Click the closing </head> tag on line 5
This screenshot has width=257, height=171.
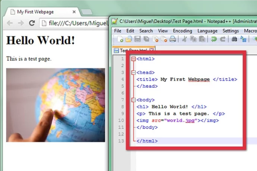coord(147,86)
